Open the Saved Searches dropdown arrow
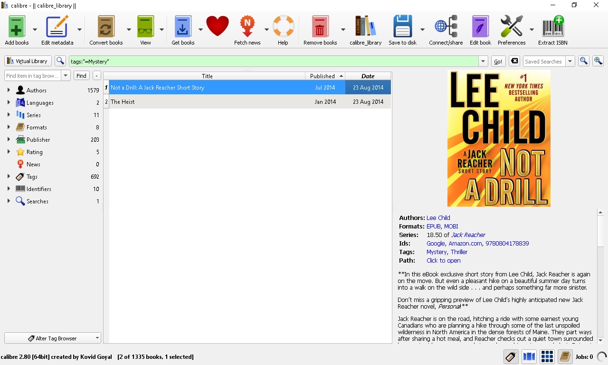The image size is (608, 365). (570, 62)
